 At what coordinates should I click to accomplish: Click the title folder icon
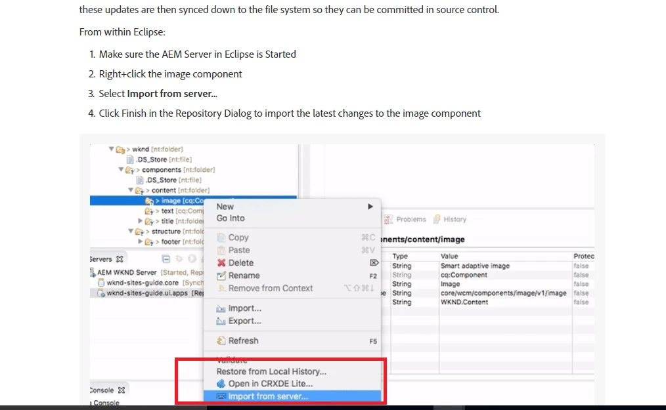pyautogui.click(x=148, y=221)
